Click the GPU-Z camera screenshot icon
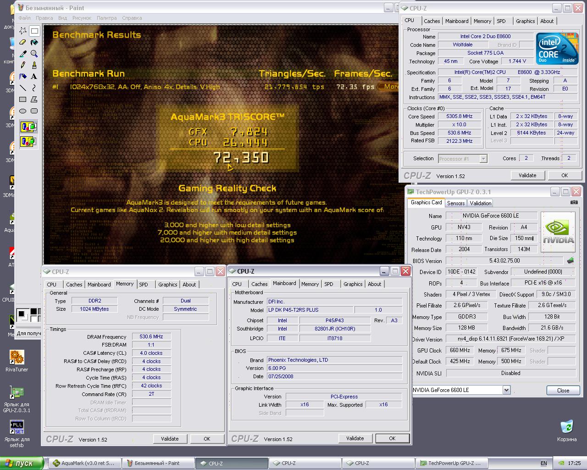 click(x=574, y=202)
